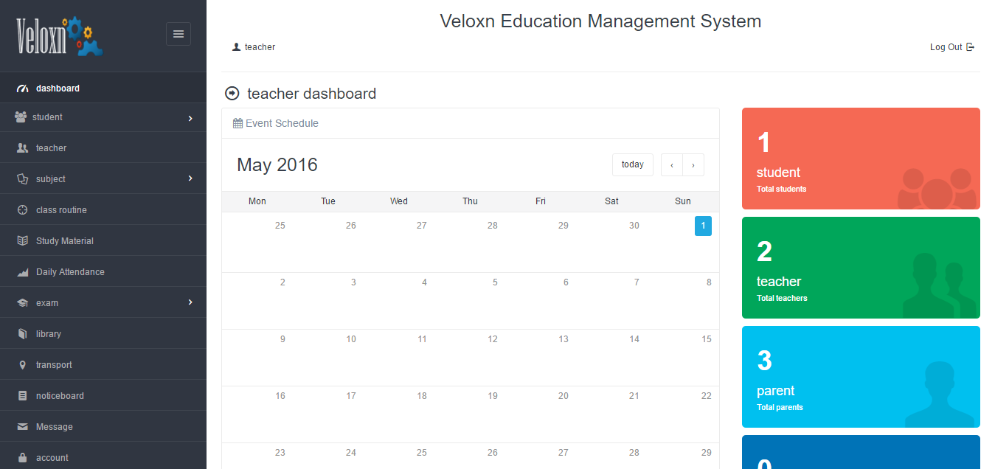Advance to the next calendar month
This screenshot has width=995, height=469.
(693, 165)
